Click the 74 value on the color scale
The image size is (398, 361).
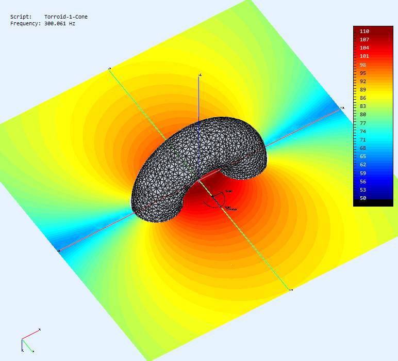(363, 131)
